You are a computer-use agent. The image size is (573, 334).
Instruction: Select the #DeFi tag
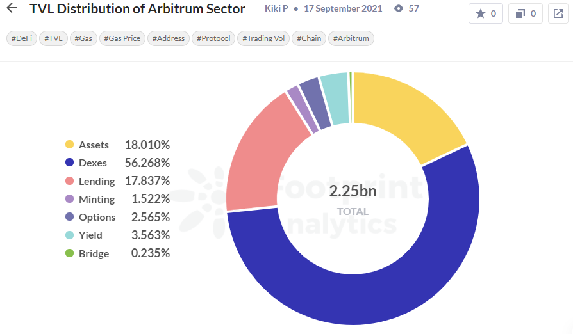coord(21,38)
